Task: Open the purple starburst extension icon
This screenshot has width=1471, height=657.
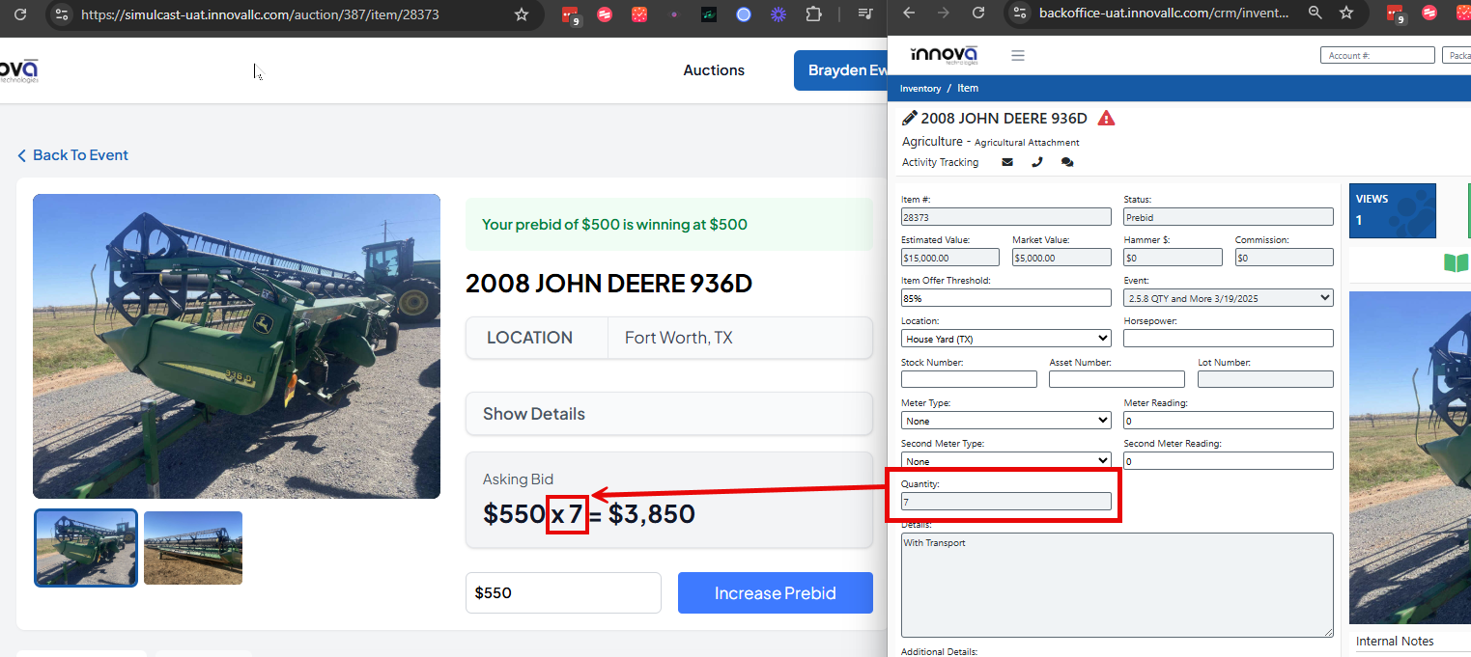Action: (x=778, y=14)
